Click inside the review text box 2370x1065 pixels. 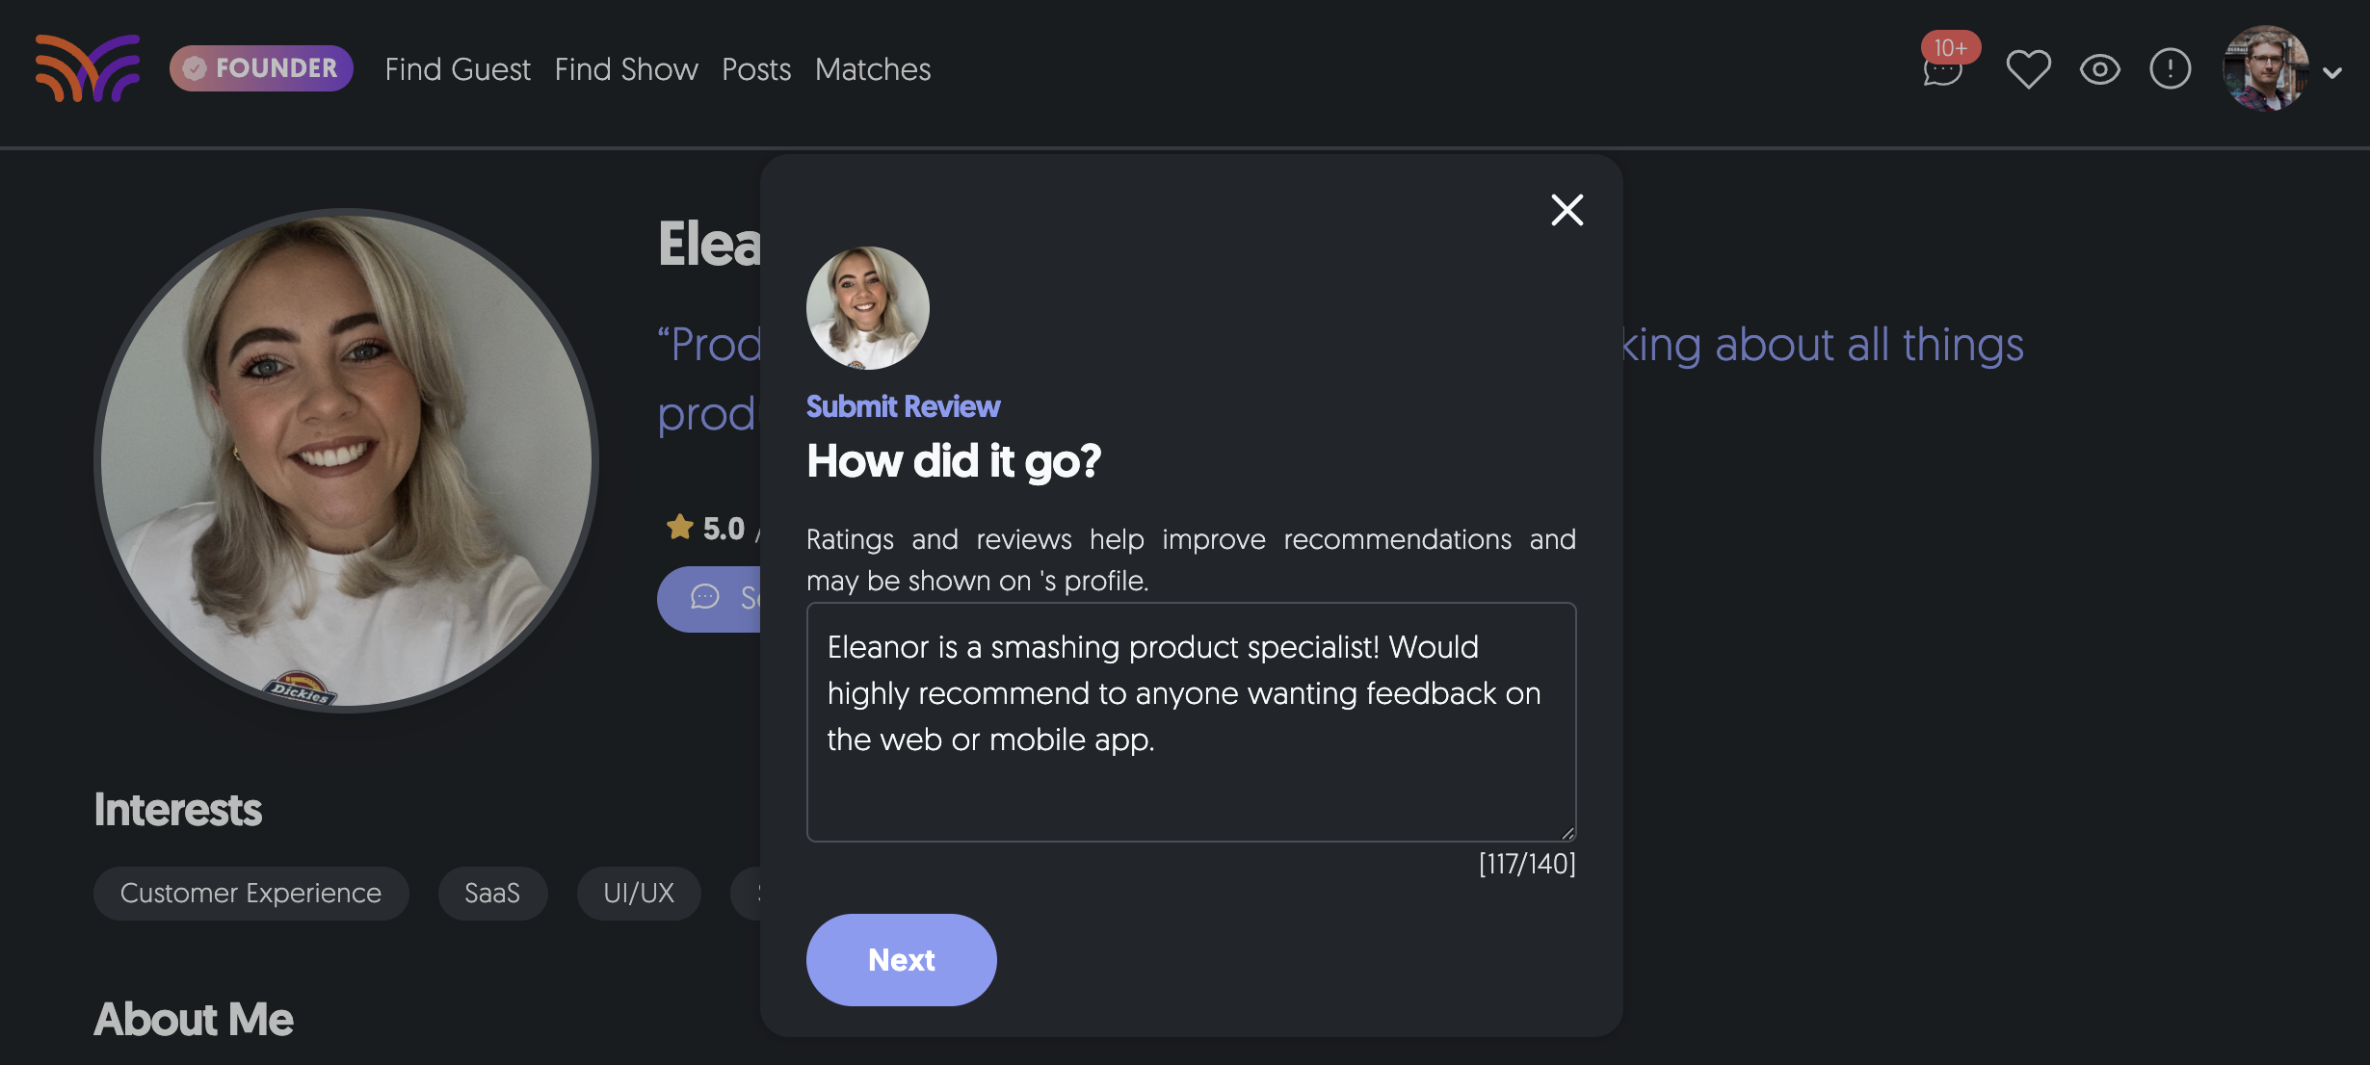1191,722
